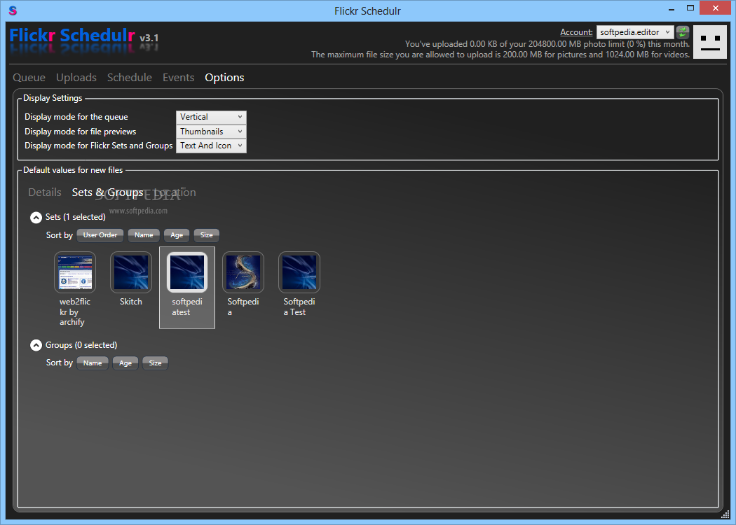Sort sets by Name

[144, 235]
